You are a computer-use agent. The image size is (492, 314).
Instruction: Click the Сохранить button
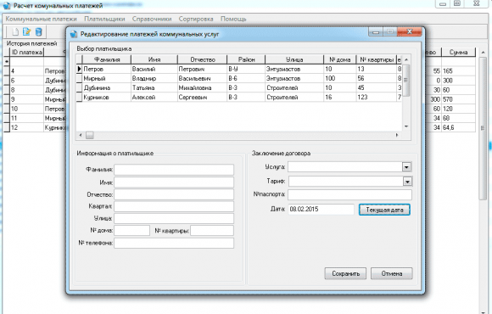345,273
